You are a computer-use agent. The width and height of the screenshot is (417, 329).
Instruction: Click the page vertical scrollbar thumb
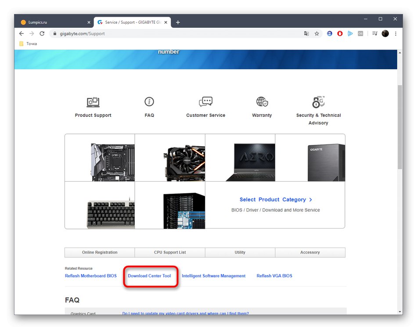click(x=400, y=127)
